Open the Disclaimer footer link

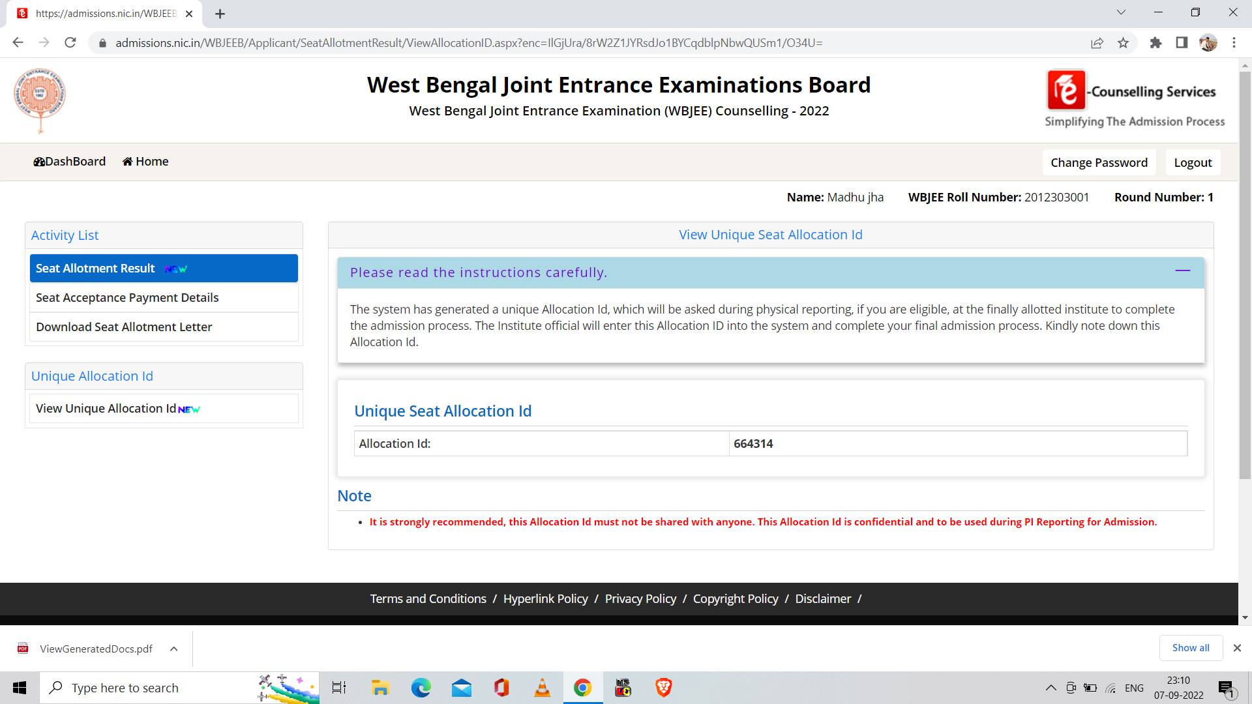[823, 599]
